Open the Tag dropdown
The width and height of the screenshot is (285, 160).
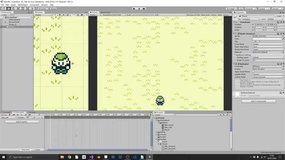coord(251,19)
